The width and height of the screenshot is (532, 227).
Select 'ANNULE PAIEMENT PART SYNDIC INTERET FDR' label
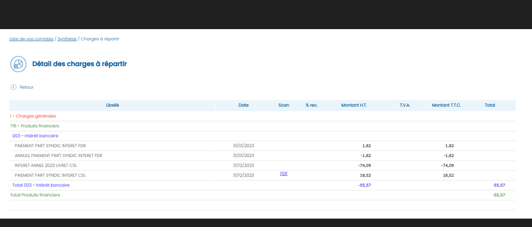pos(58,155)
